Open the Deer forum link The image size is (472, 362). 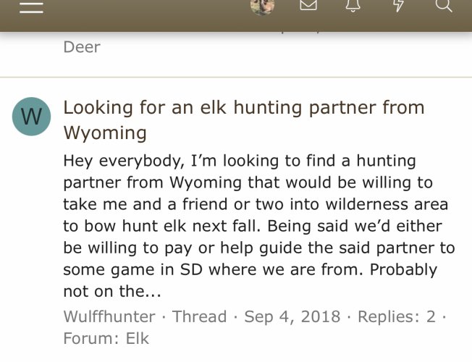(82, 47)
